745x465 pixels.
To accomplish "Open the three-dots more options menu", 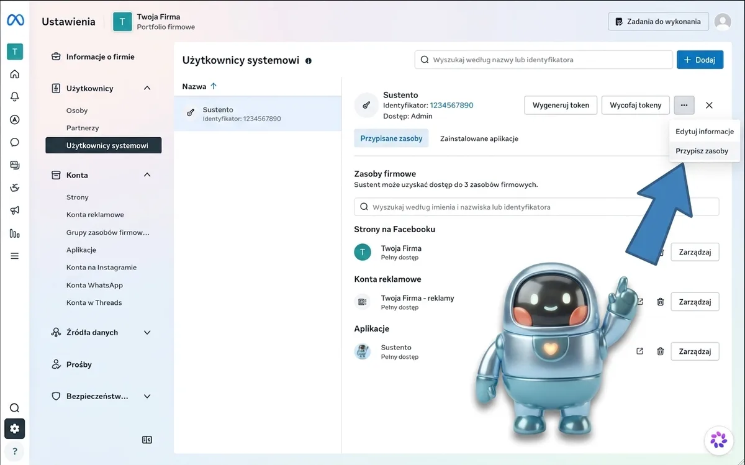I will tap(684, 105).
